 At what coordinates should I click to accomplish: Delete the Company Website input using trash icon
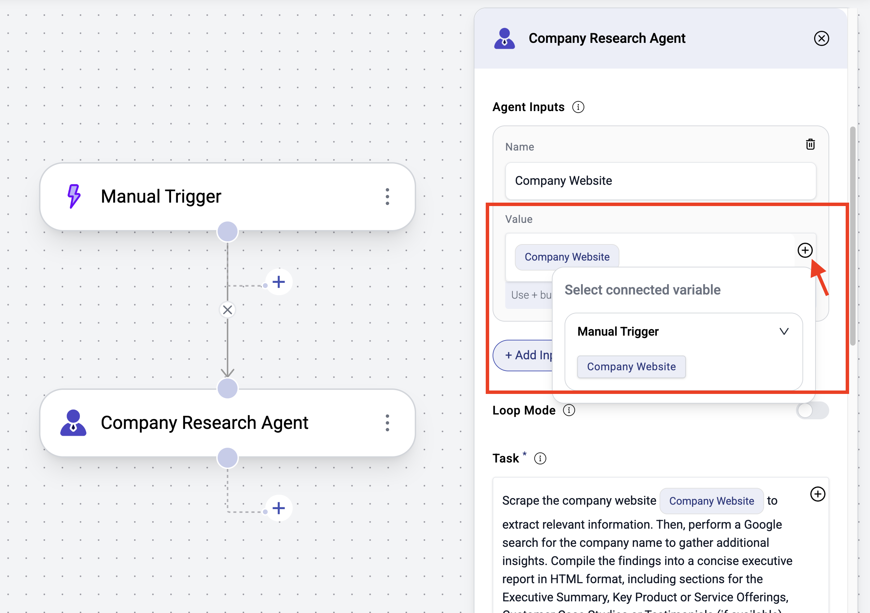coord(810,144)
